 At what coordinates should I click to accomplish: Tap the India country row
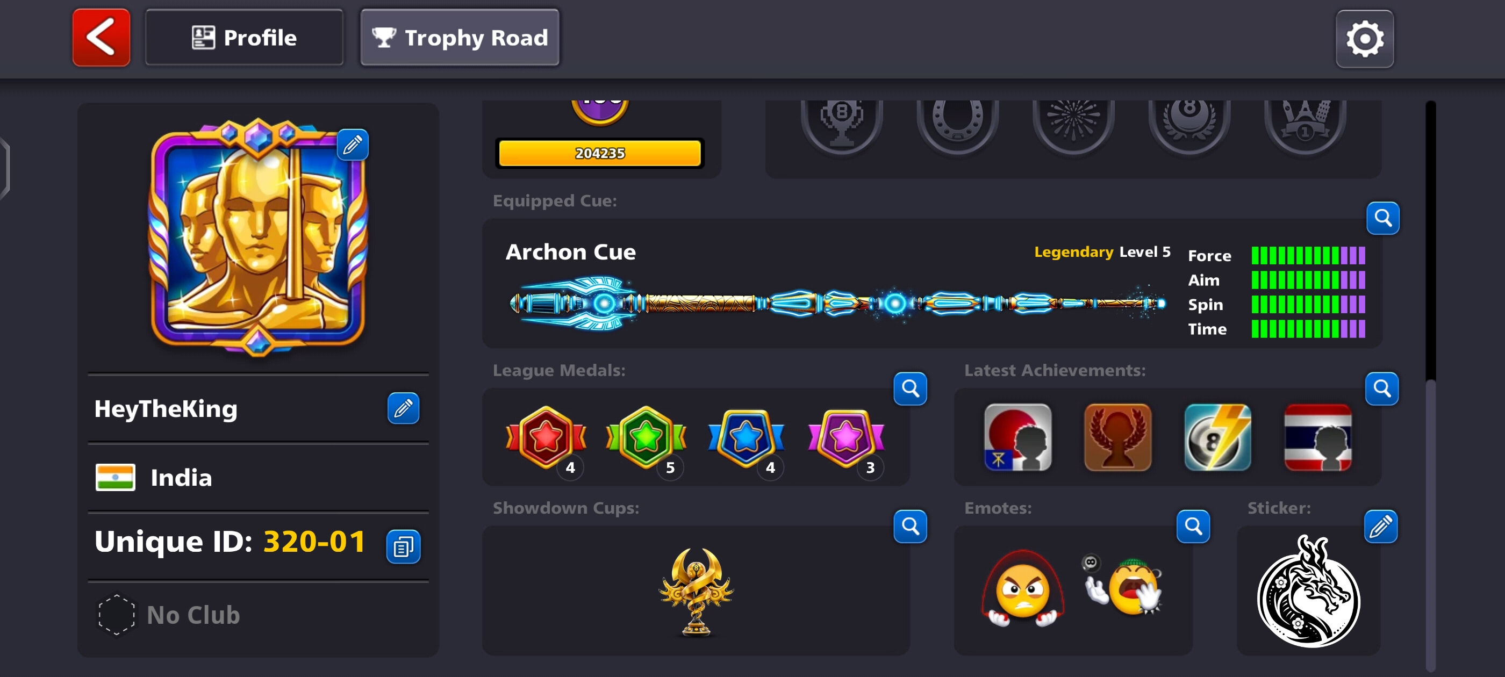[x=257, y=477]
